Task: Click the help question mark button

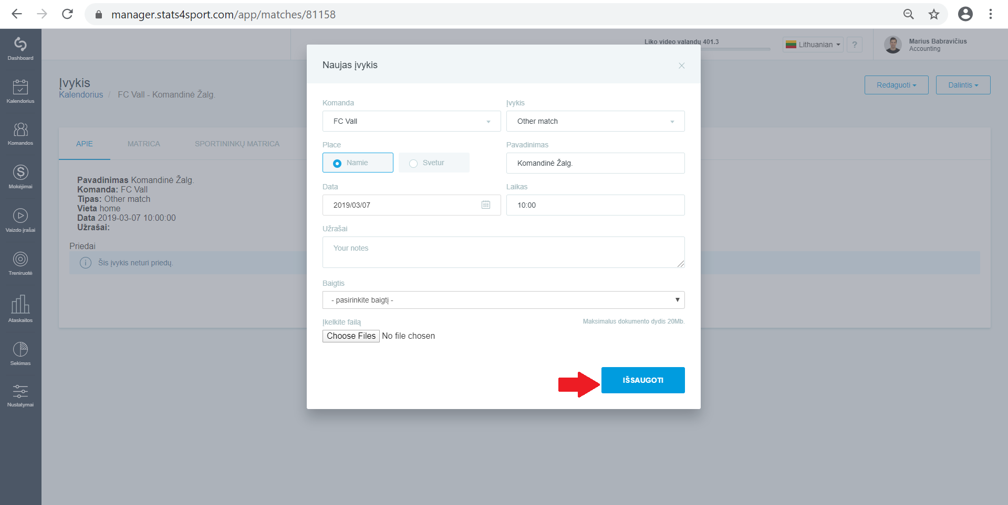Action: pyautogui.click(x=855, y=45)
